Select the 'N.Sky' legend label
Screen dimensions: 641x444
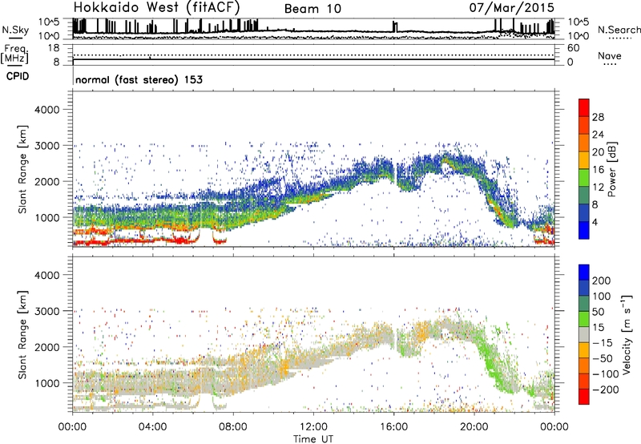click(15, 30)
